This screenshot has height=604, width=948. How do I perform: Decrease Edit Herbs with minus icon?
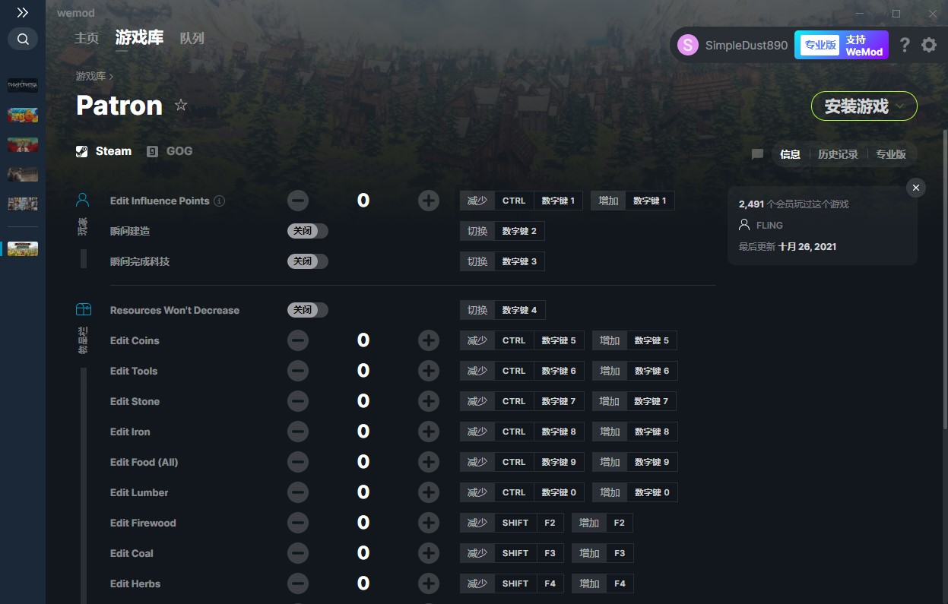[x=298, y=583]
